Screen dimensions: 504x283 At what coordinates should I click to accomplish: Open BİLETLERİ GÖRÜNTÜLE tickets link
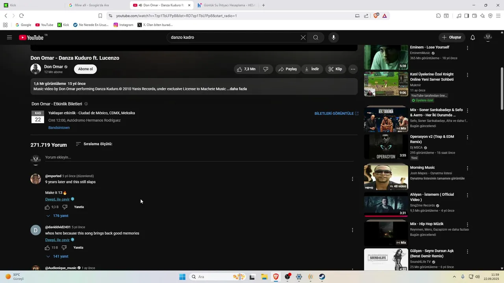pos(336,113)
